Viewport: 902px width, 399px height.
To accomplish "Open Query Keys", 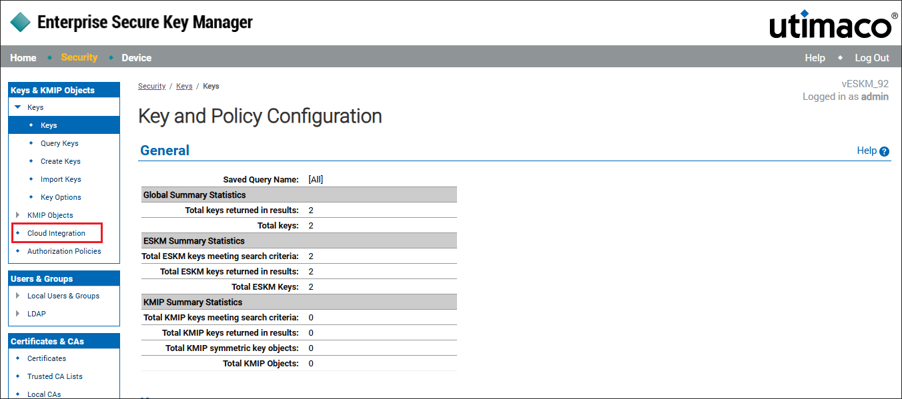I will pyautogui.click(x=59, y=143).
